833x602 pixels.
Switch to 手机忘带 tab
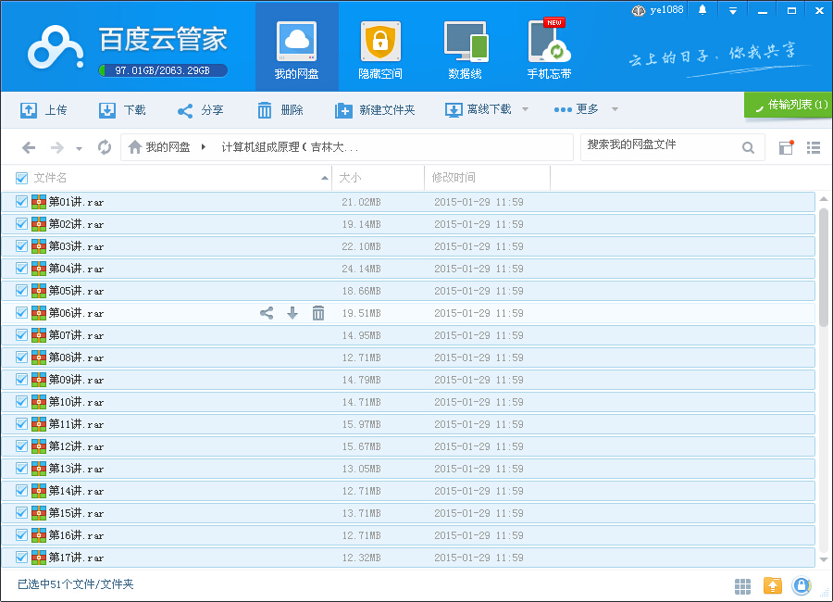coord(549,51)
